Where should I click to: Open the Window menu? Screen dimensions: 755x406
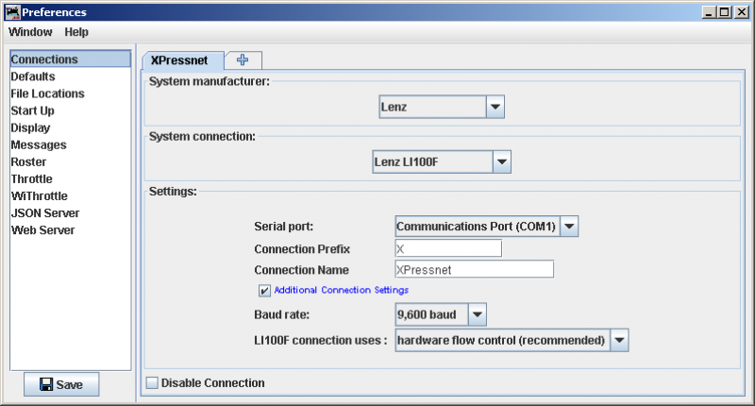(x=30, y=32)
